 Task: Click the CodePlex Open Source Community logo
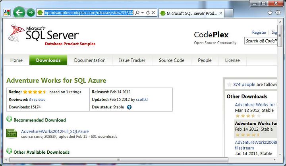click(x=215, y=38)
